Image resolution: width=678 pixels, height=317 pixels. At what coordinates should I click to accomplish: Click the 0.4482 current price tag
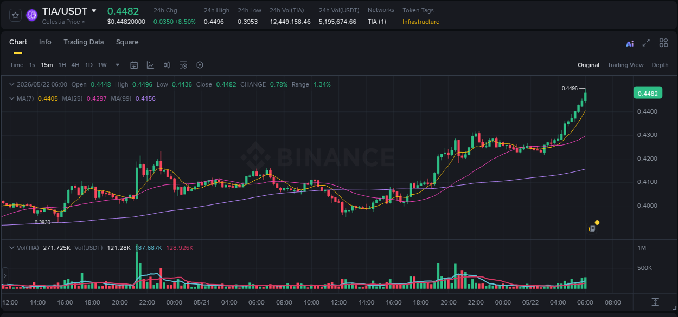[647, 94]
